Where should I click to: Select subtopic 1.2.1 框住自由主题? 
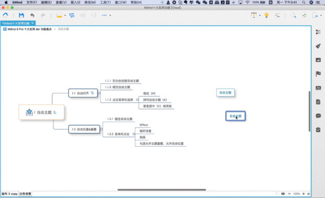[x=120, y=119]
